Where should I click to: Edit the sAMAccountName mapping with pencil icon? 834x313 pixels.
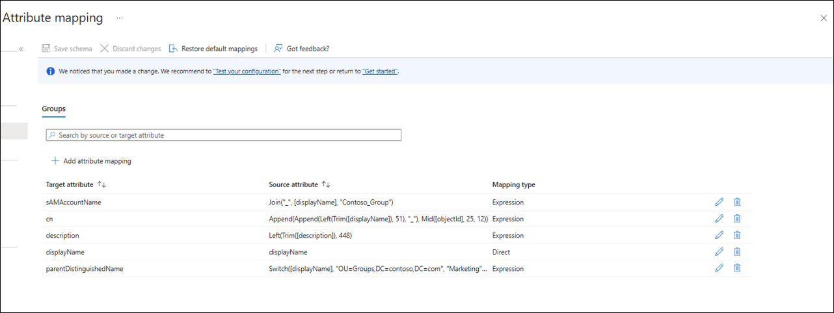tap(719, 202)
